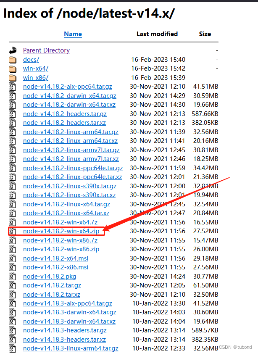Click the folder icon beside docs/
This screenshot has width=258, height=353.
[x=12, y=60]
